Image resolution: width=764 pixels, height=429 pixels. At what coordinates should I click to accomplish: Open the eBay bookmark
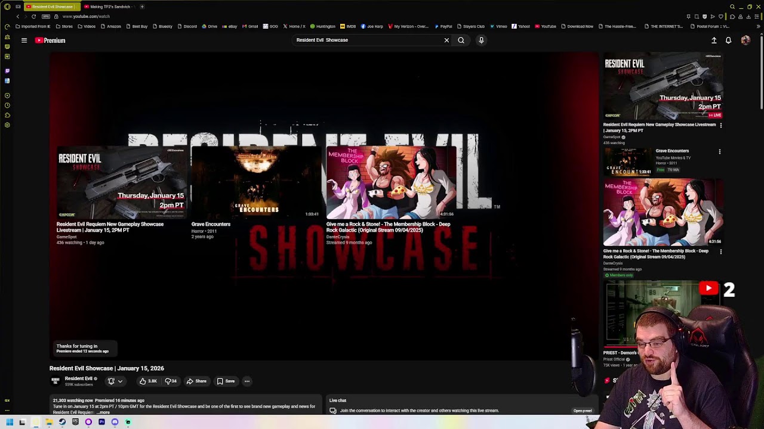tap(229, 26)
